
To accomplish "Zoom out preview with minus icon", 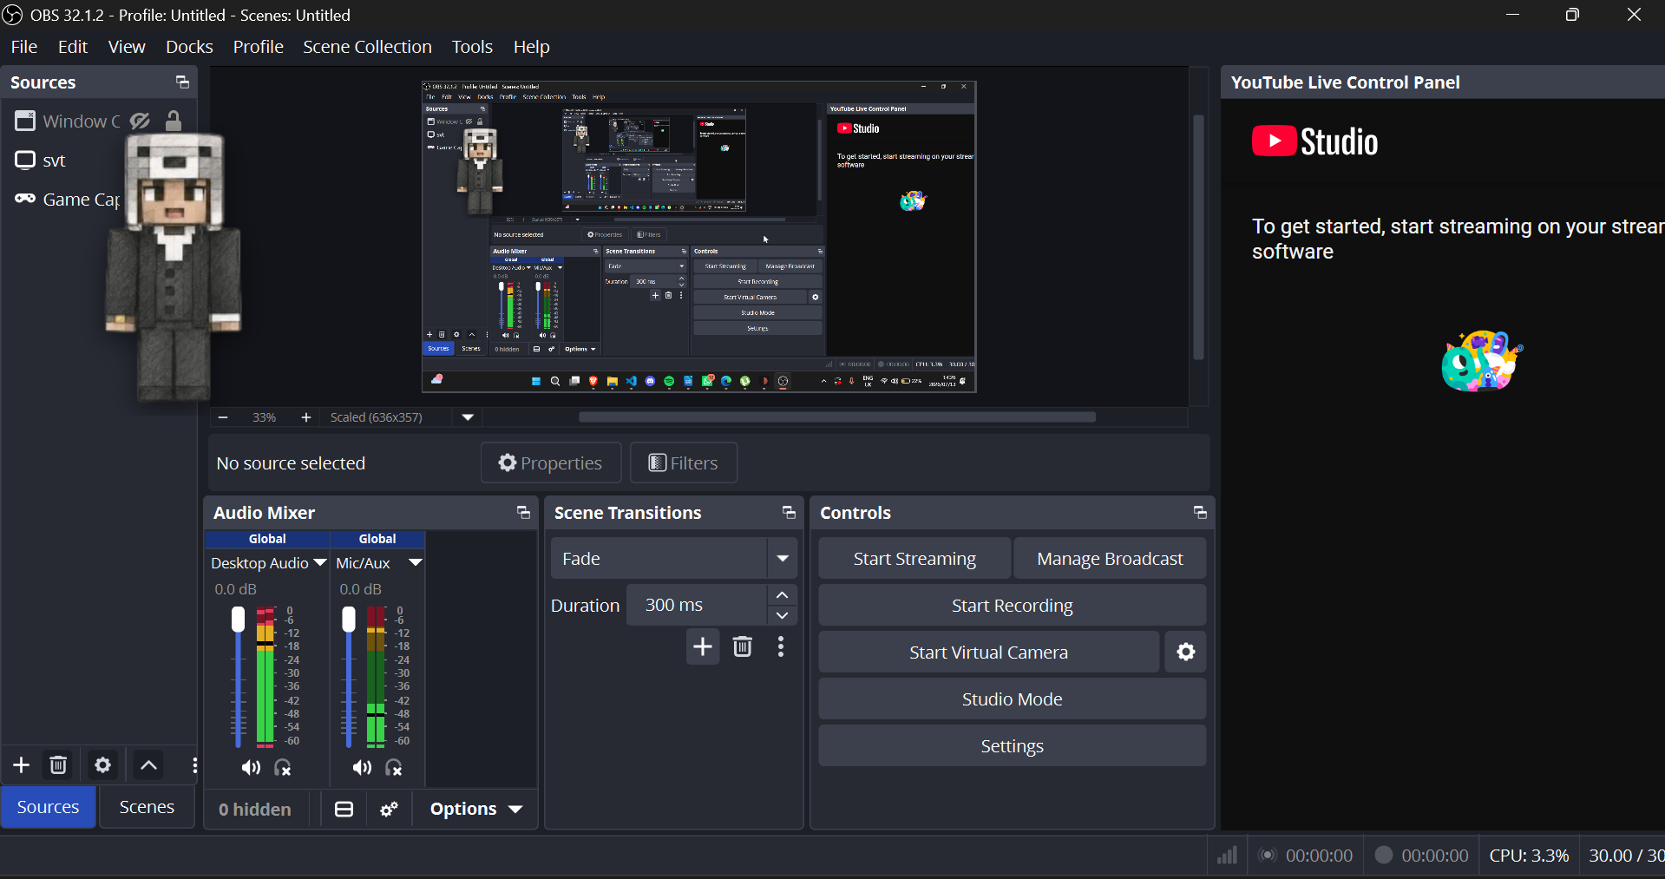I will tap(223, 417).
